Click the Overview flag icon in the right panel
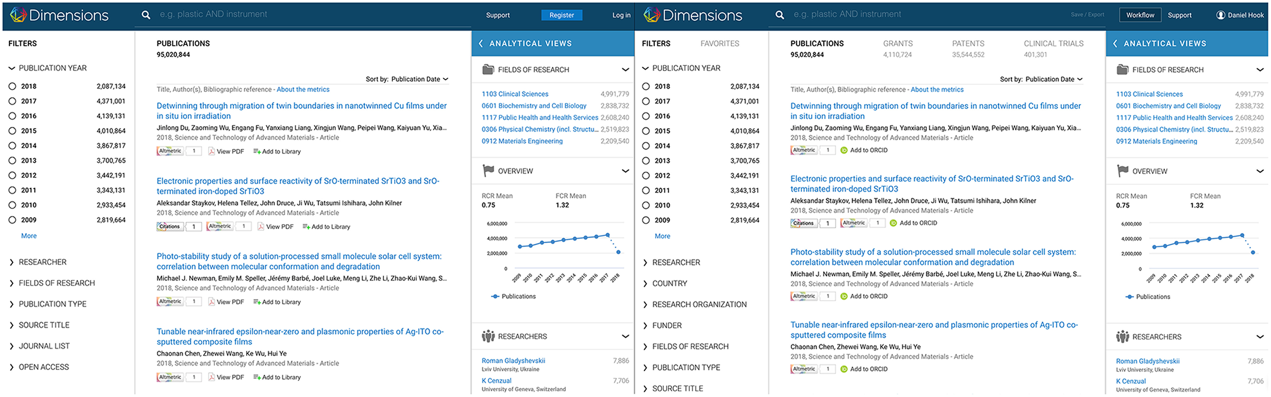 (1122, 171)
